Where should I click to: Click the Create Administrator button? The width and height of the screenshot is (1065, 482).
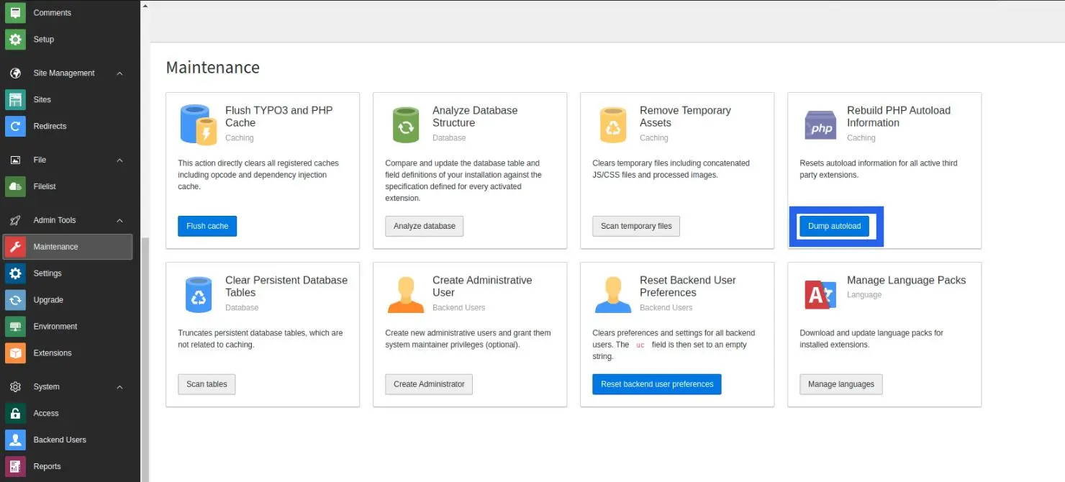point(429,384)
